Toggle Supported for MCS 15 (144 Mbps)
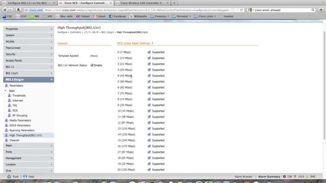The width and height of the screenshot is (326, 183). point(149,140)
